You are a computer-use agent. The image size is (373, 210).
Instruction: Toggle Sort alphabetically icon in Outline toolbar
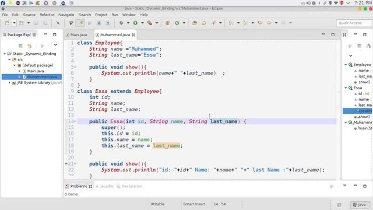[368, 45]
